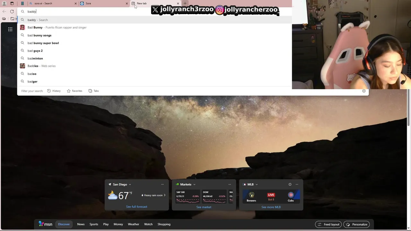The image size is (411, 231).
Task: Open a new tab with plus button
Action: point(185,4)
